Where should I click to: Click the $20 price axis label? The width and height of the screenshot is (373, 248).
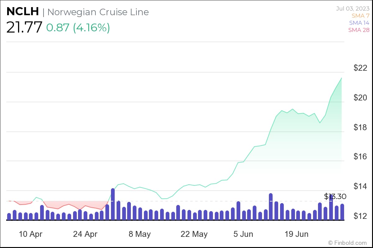pyautogui.click(x=360, y=98)
